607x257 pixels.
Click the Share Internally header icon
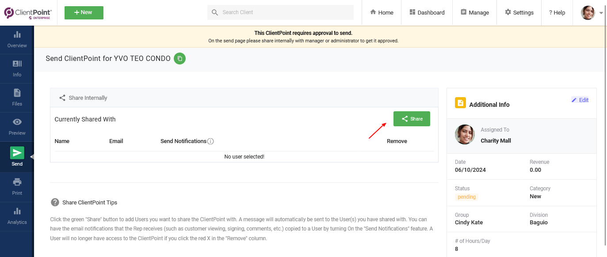[x=62, y=98]
